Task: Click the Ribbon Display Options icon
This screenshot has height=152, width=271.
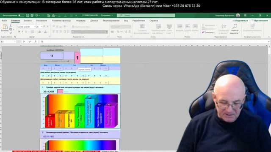Action: click(245, 15)
